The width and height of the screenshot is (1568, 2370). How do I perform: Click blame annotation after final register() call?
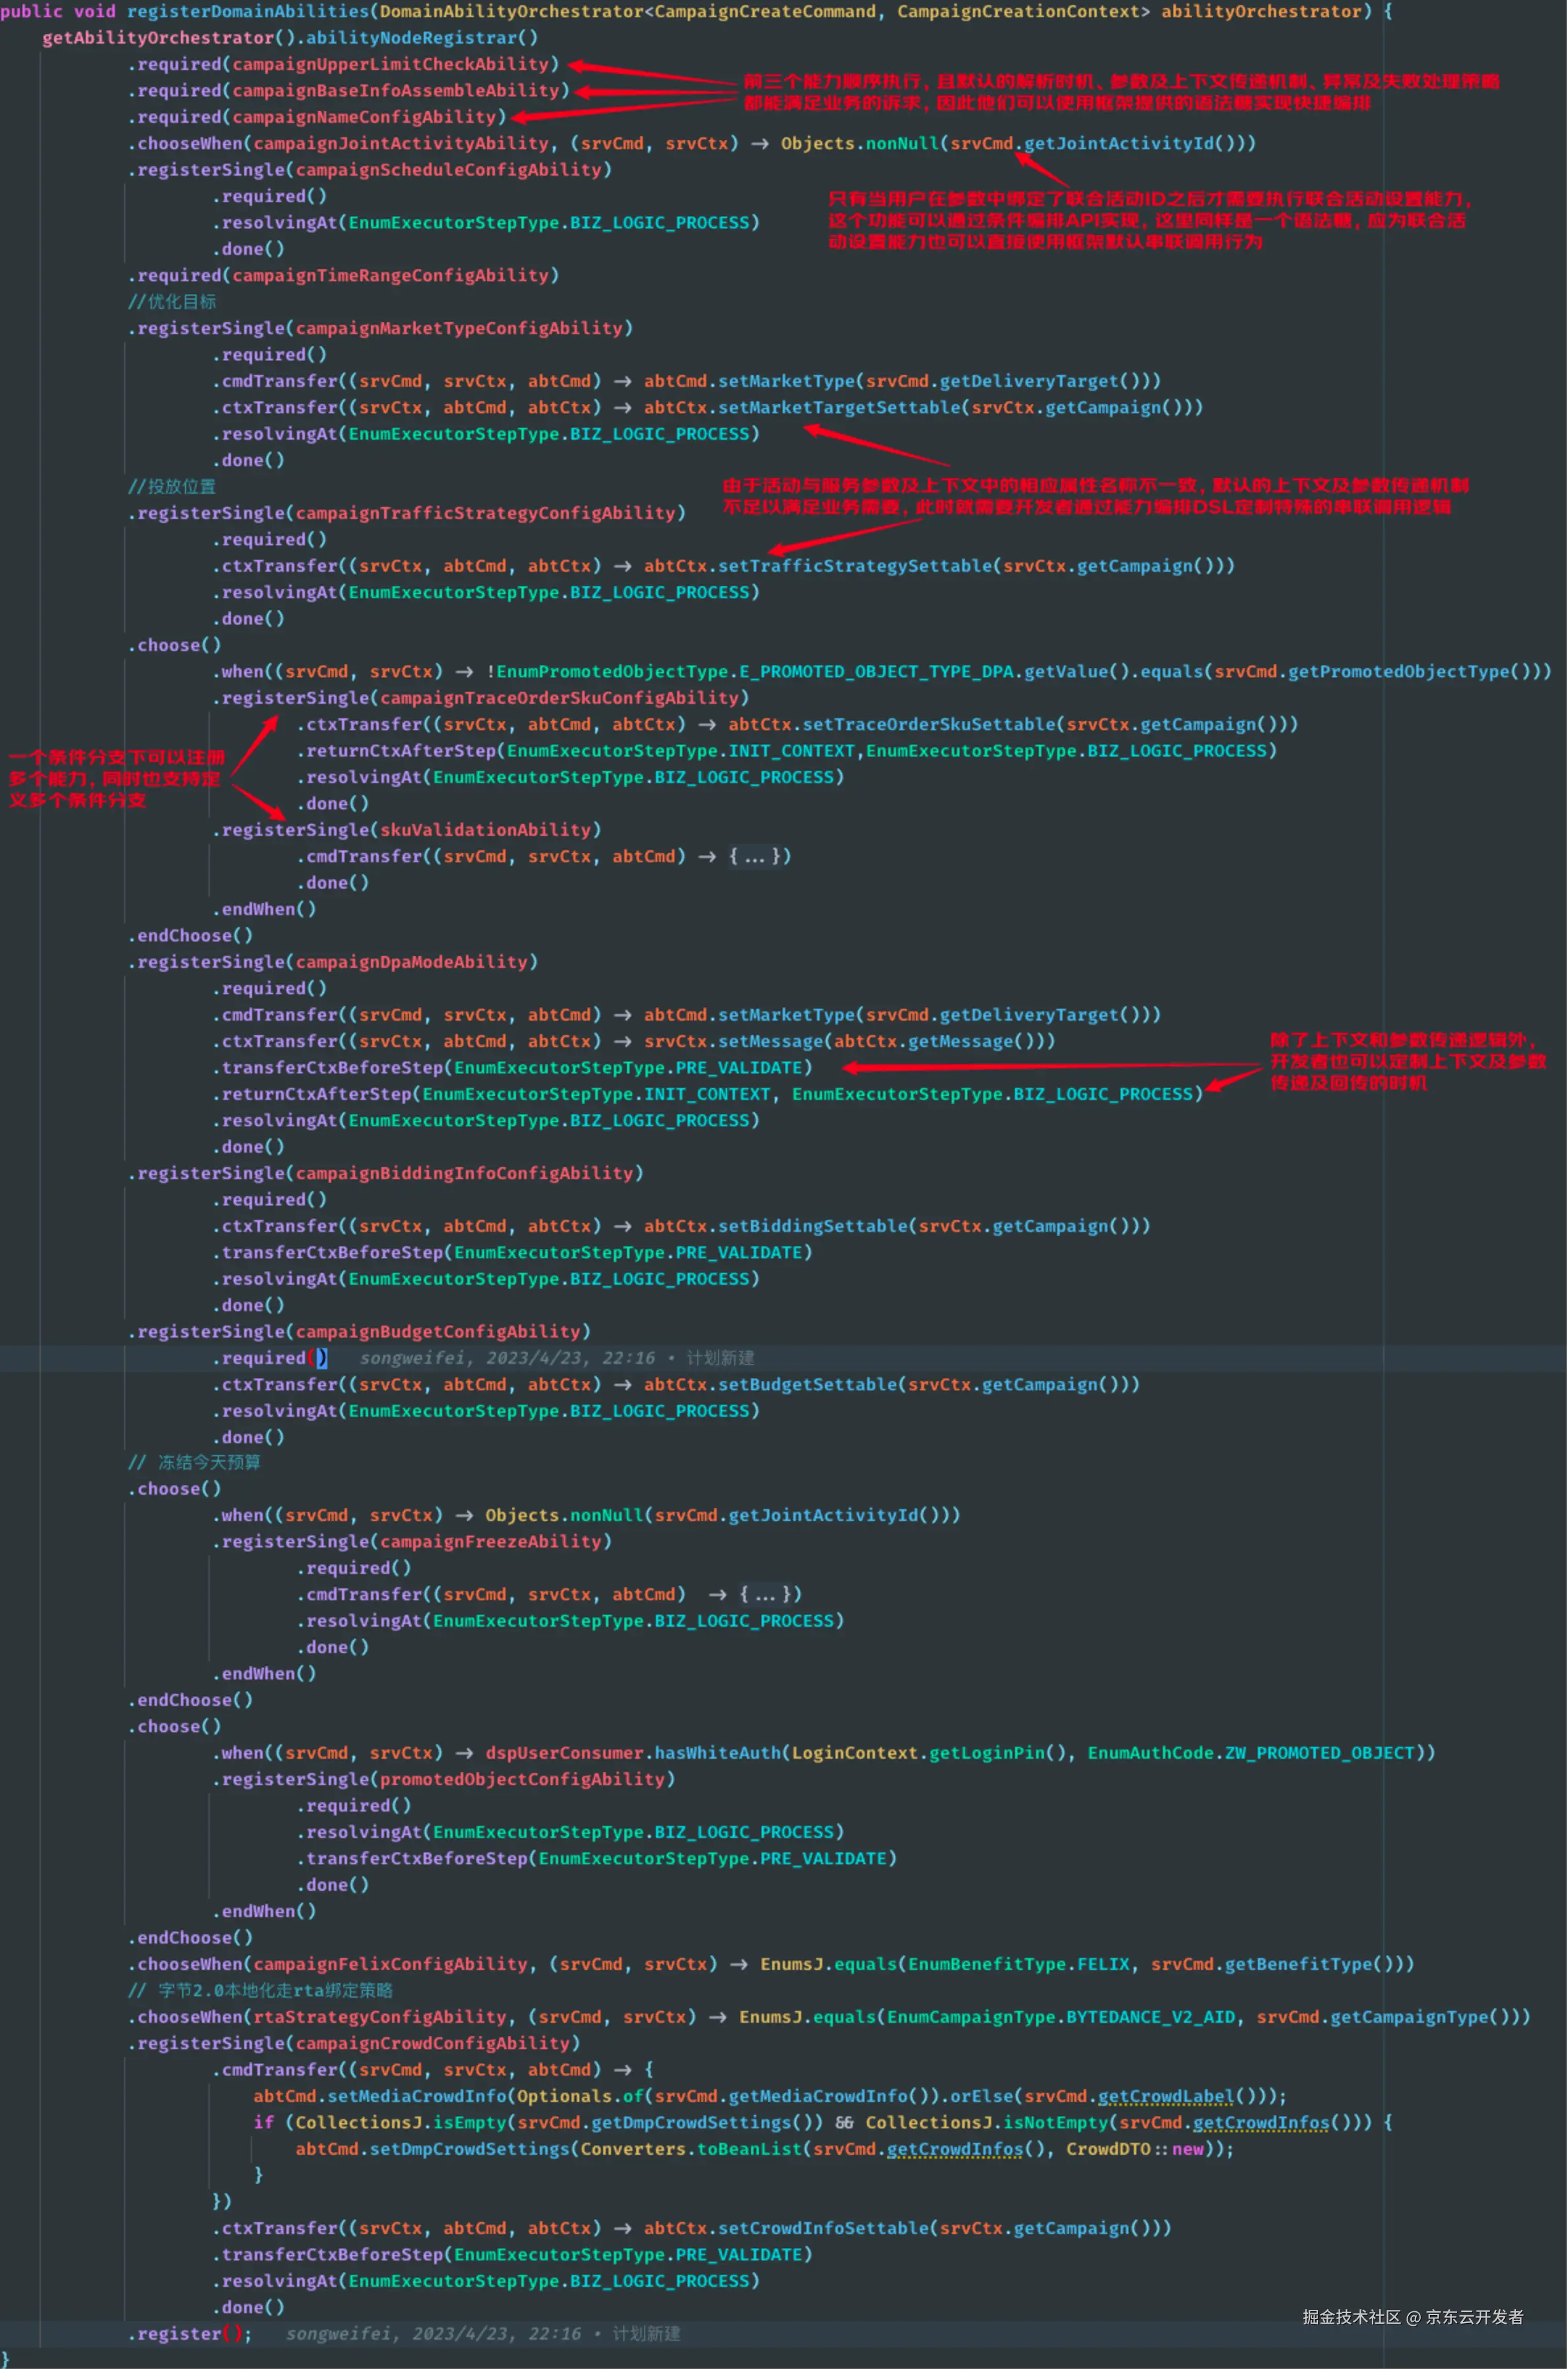point(482,2333)
